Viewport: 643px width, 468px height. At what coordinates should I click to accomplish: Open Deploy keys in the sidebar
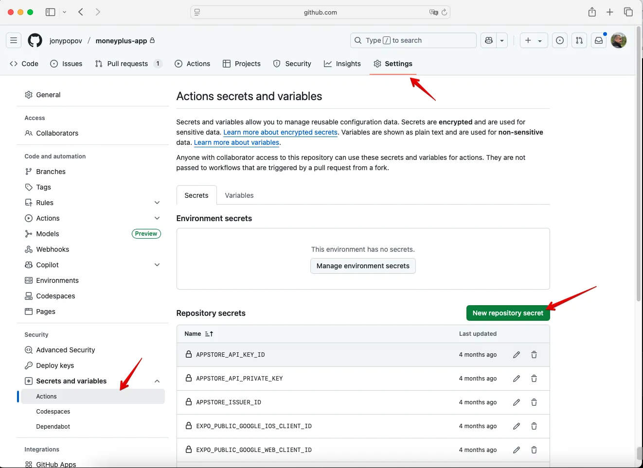click(x=93, y=365)
